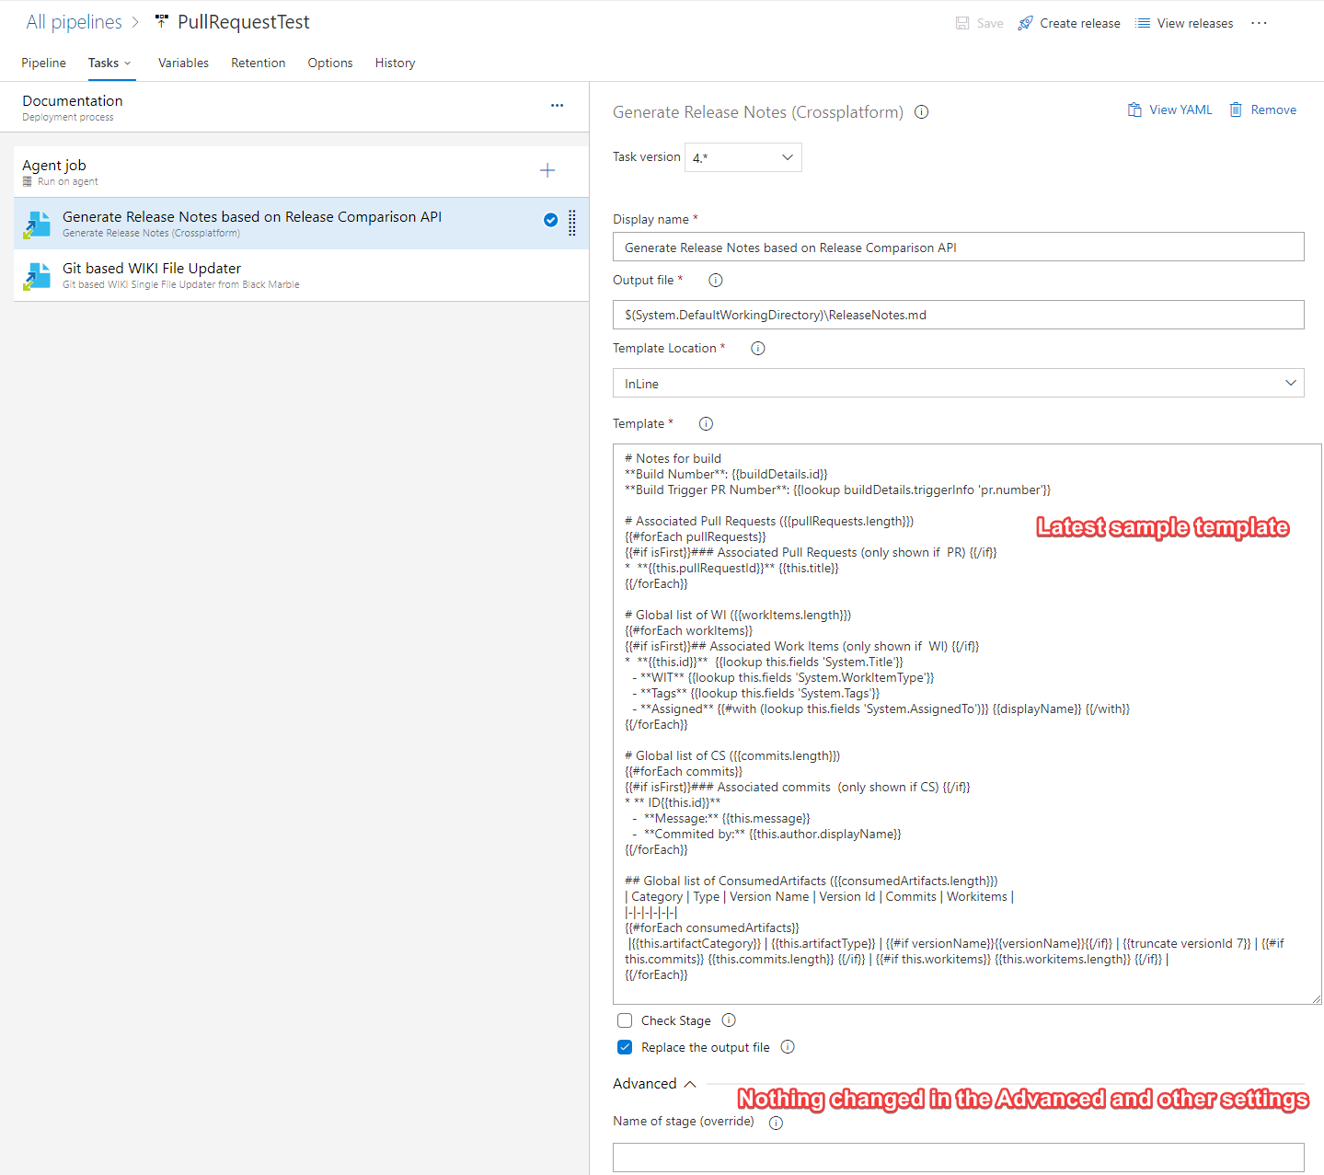Click the info icon beside Check Stage
The height and width of the screenshot is (1175, 1324).
pyautogui.click(x=728, y=1019)
